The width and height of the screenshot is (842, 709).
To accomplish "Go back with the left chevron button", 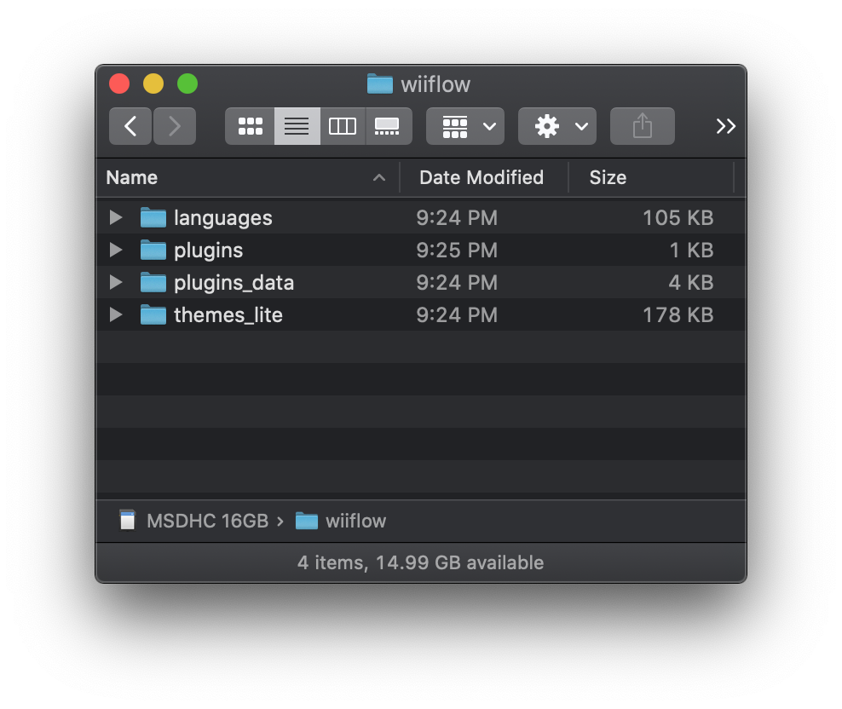I will click(x=130, y=126).
